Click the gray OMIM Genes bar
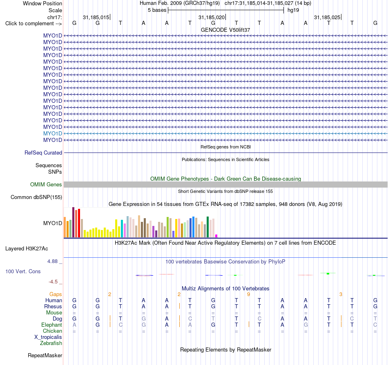This screenshot has height=365, width=388. pos(225,184)
